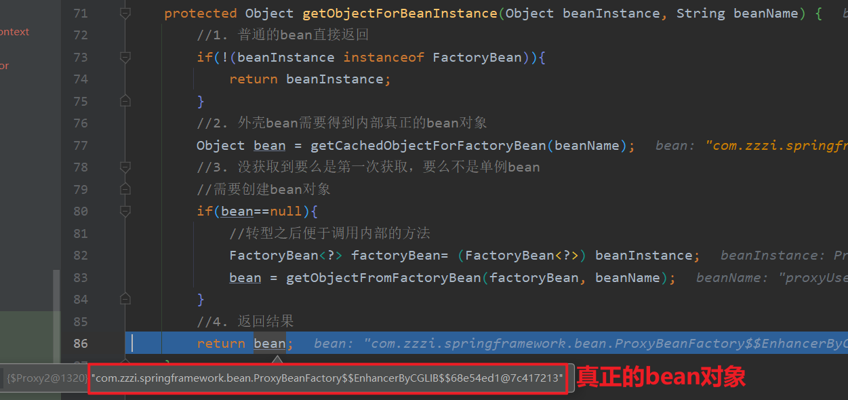Click the getObjectFromFactoryBean method call
The height and width of the screenshot is (400, 848).
383,277
